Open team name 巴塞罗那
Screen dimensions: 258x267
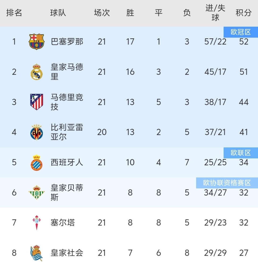pos(67,42)
